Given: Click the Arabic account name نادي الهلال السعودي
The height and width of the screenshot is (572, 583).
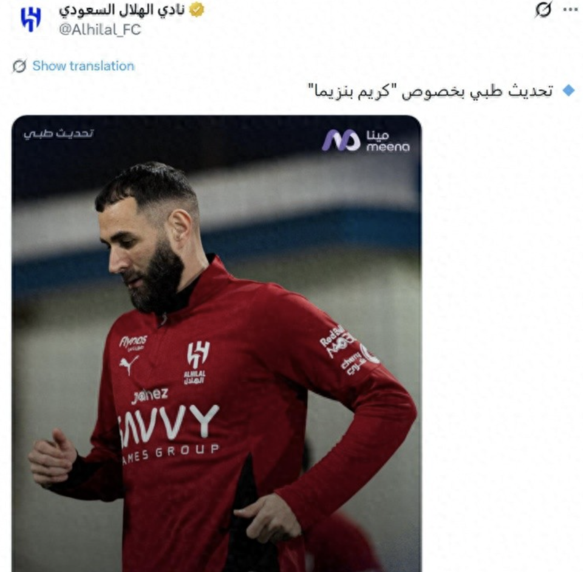Looking at the screenshot, I should point(121,10).
